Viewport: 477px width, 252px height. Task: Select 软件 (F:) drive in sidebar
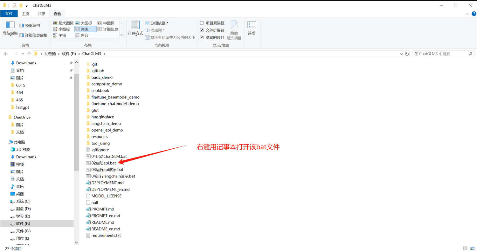click(37, 223)
